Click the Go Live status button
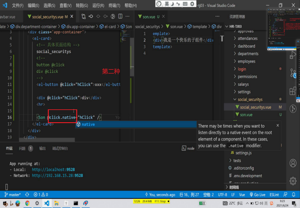The height and width of the screenshot is (208, 300). 258,195
